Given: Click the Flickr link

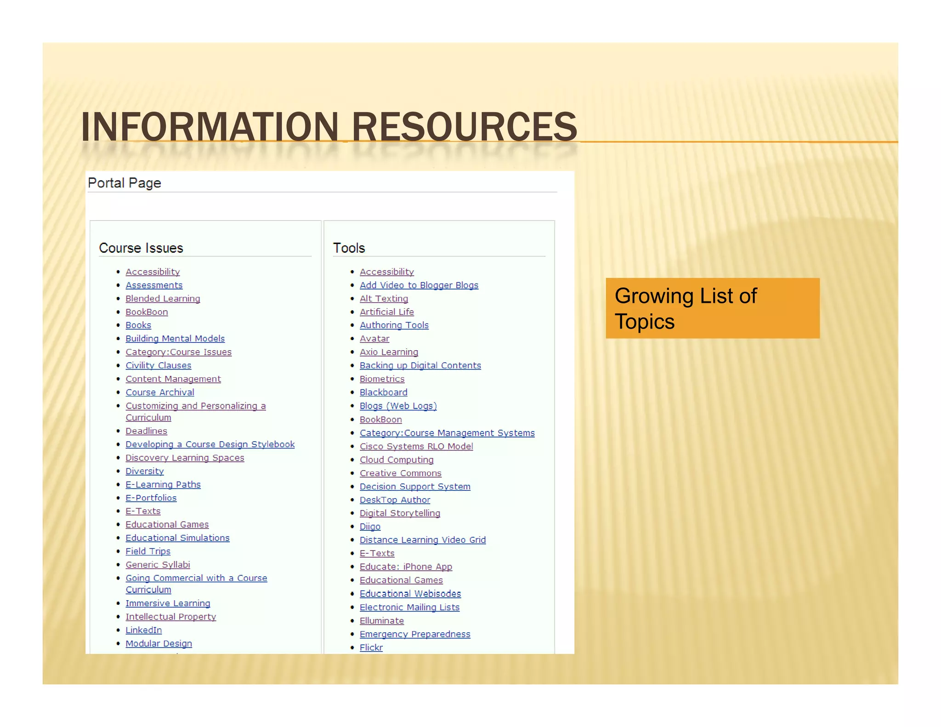Looking at the screenshot, I should 371,647.
